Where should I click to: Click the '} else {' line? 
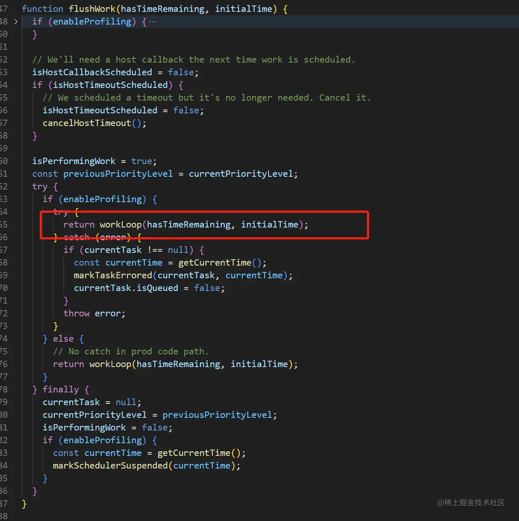pyautogui.click(x=63, y=339)
